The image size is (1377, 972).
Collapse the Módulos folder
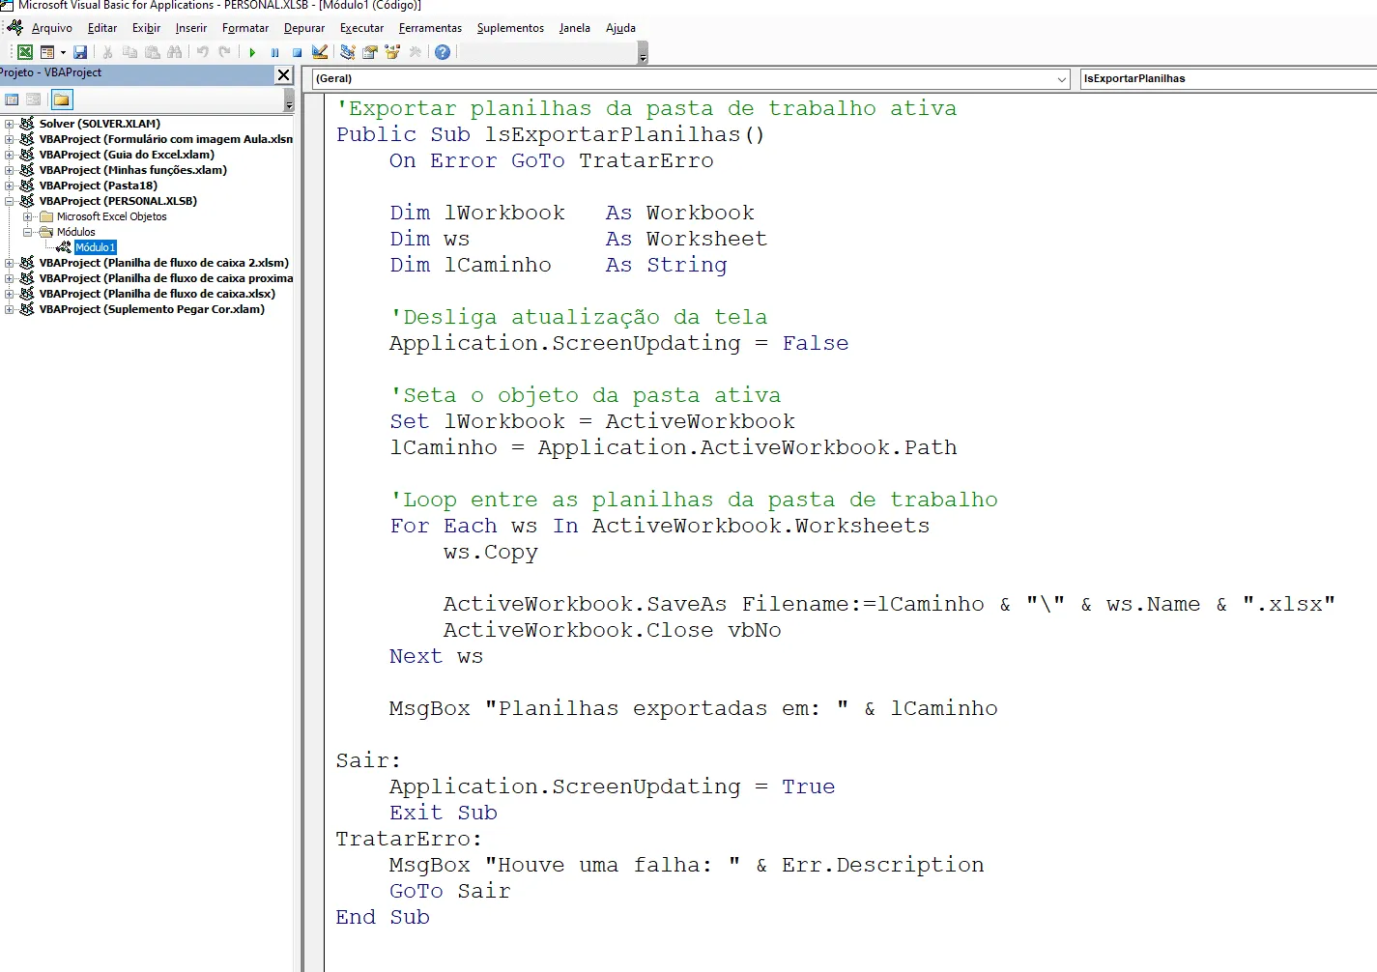tap(28, 232)
